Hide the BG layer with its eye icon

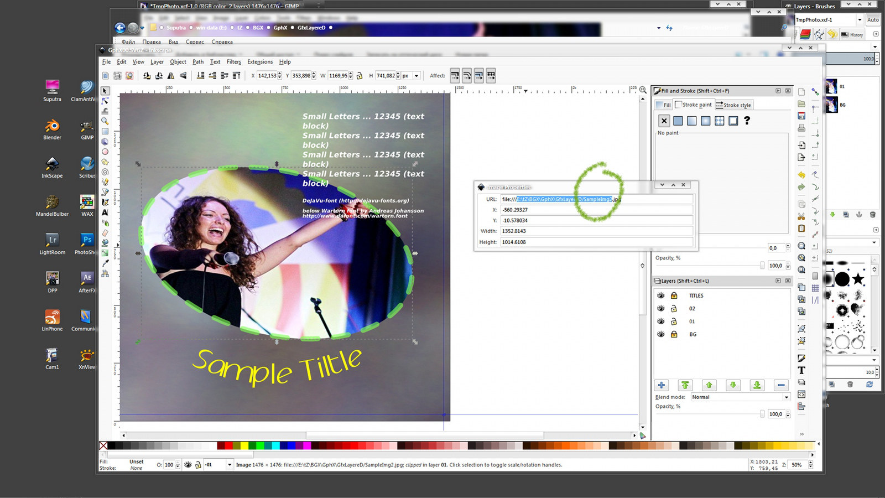pos(661,334)
